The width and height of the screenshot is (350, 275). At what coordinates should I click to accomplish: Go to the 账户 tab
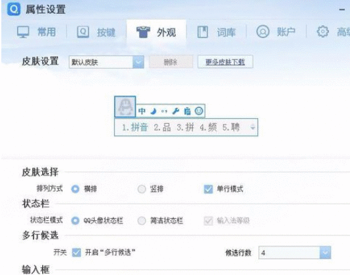click(276, 32)
